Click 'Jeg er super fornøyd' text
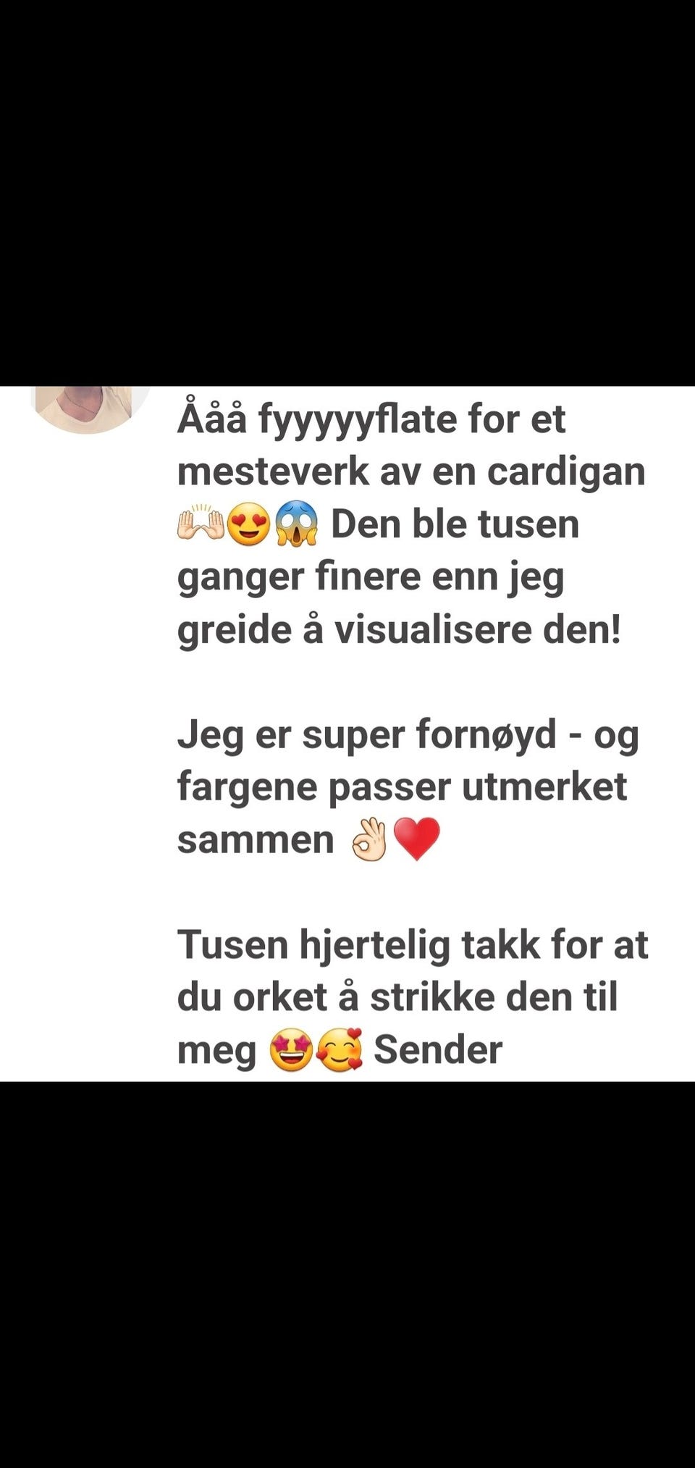 pyautogui.click(x=367, y=734)
